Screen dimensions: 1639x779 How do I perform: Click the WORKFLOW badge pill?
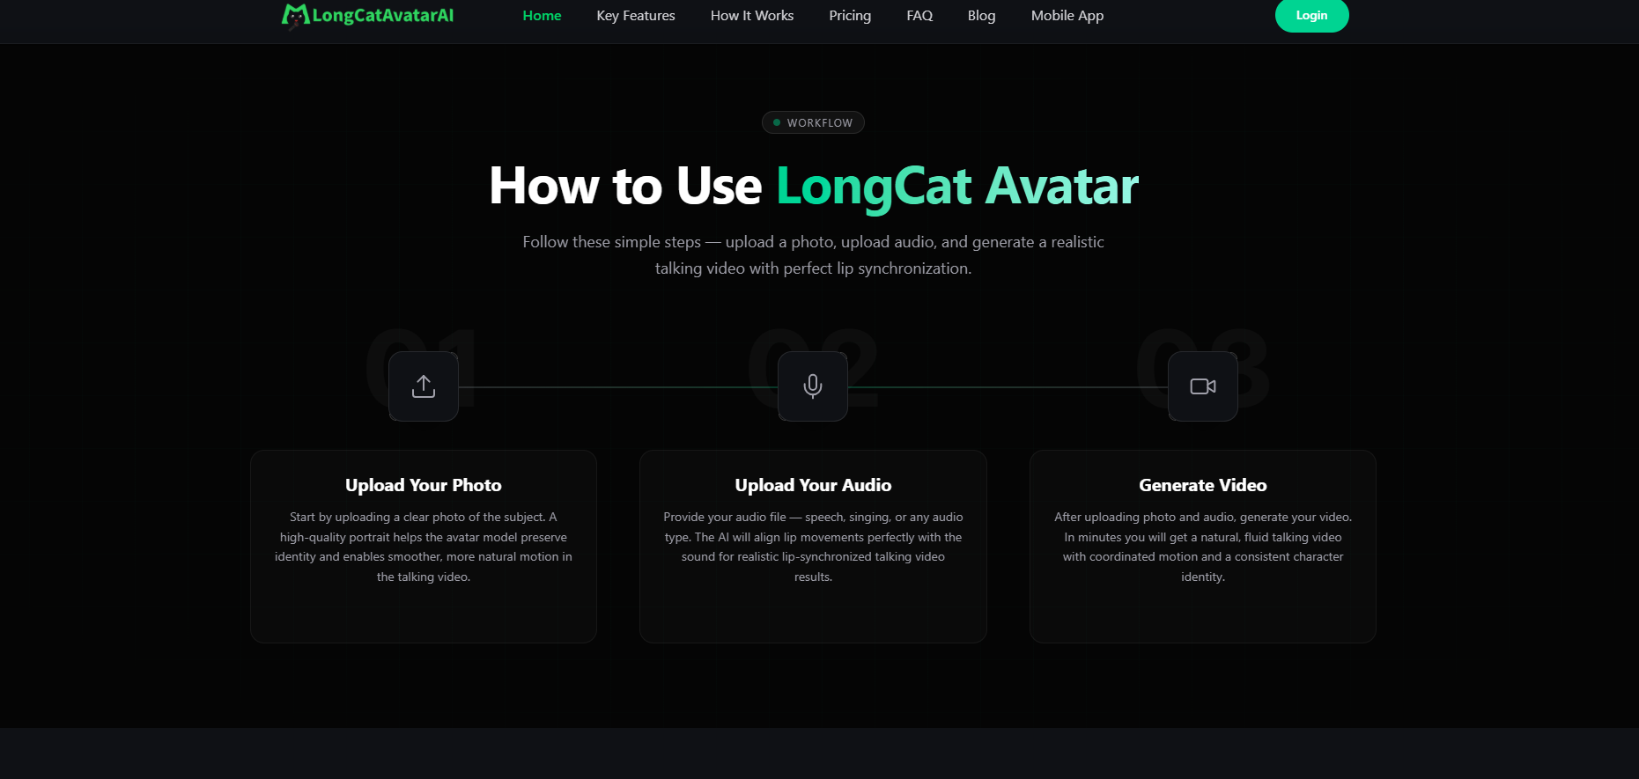point(813,122)
